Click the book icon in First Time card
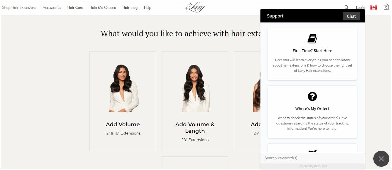This screenshot has width=392, height=170. point(312,39)
